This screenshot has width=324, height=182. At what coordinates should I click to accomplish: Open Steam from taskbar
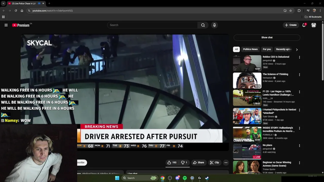[x=207, y=178]
